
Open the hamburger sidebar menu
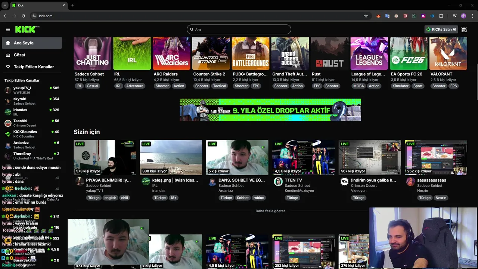click(x=8, y=30)
